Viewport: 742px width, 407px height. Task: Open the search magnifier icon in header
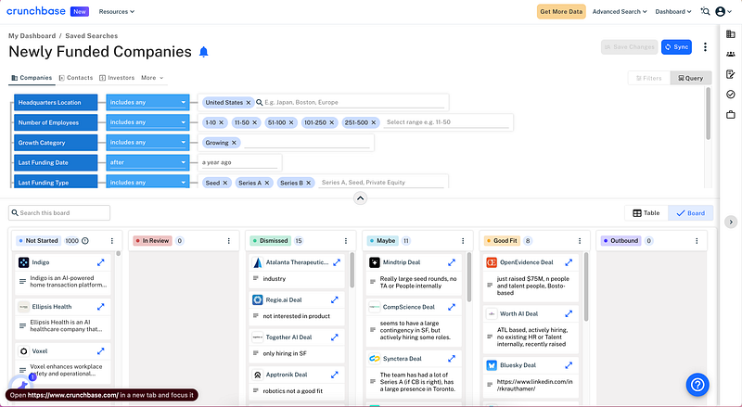click(x=705, y=11)
